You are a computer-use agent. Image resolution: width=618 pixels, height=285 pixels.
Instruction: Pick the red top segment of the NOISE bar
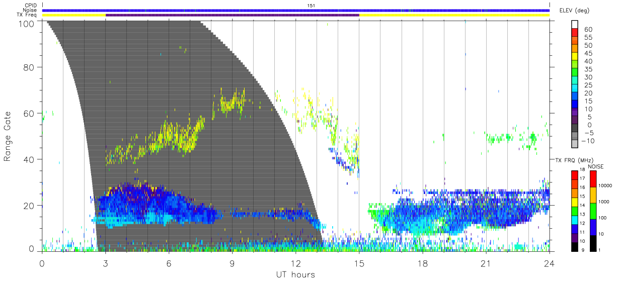click(593, 178)
